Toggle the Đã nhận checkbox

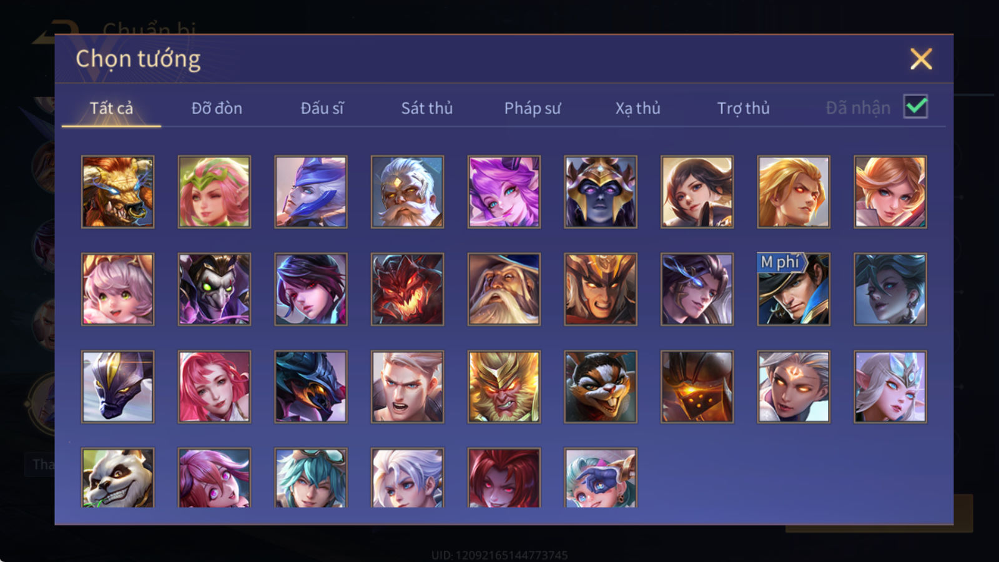click(x=915, y=107)
